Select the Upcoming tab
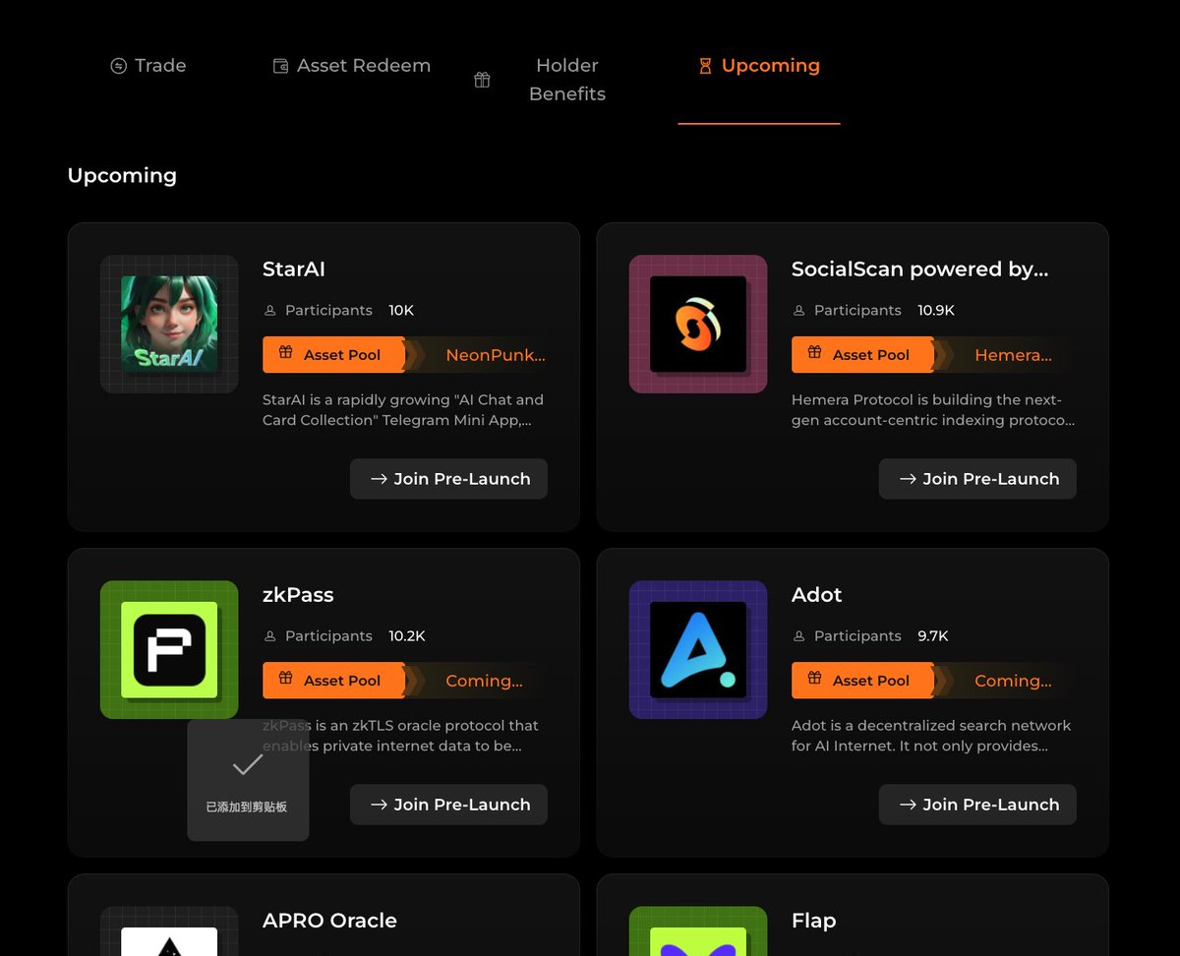Screen dimensions: 1180x956 [759, 66]
